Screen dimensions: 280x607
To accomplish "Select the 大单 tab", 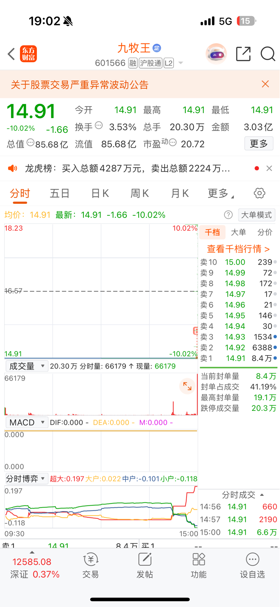I will point(238,232).
